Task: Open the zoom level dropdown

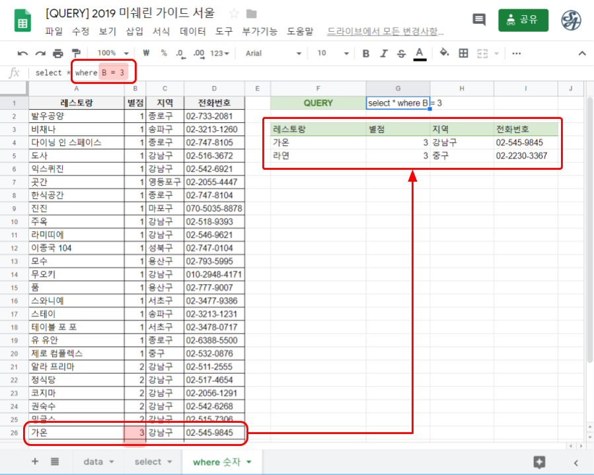Action: point(111,53)
